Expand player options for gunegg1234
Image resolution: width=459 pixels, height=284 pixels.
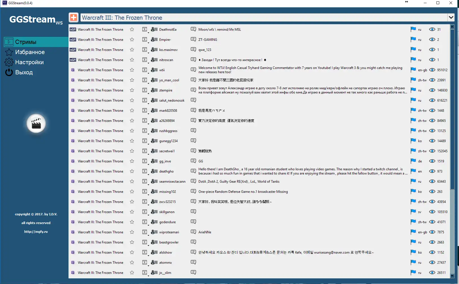pyautogui.click(x=145, y=141)
